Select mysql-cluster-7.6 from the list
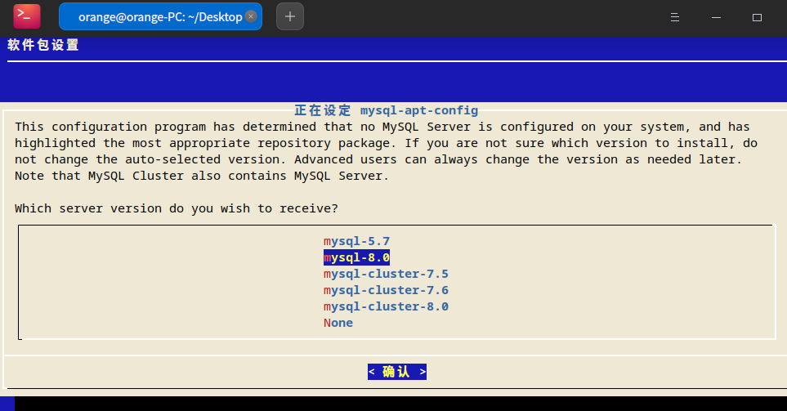Viewport: 787px width, 411px height. point(386,290)
